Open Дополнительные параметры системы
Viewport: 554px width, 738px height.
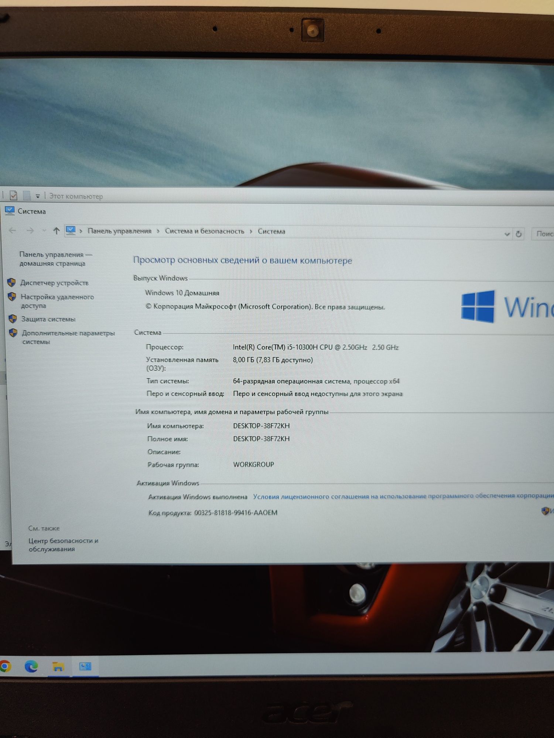point(68,337)
